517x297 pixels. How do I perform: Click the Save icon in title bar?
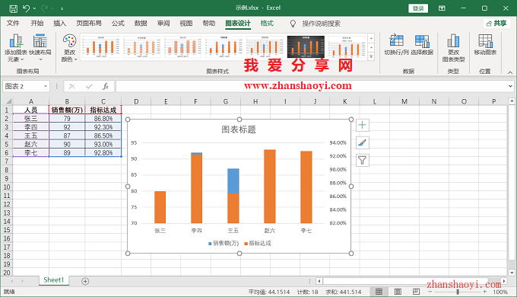click(x=13, y=8)
